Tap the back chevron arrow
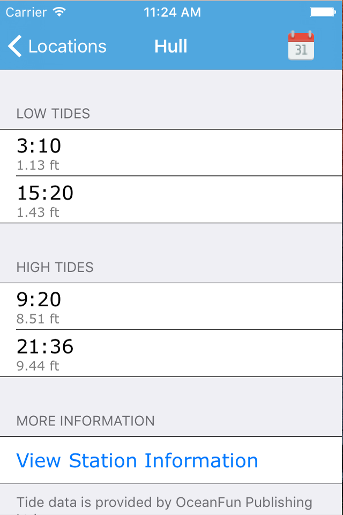Viewport: 343px width, 515px height. coord(15,46)
